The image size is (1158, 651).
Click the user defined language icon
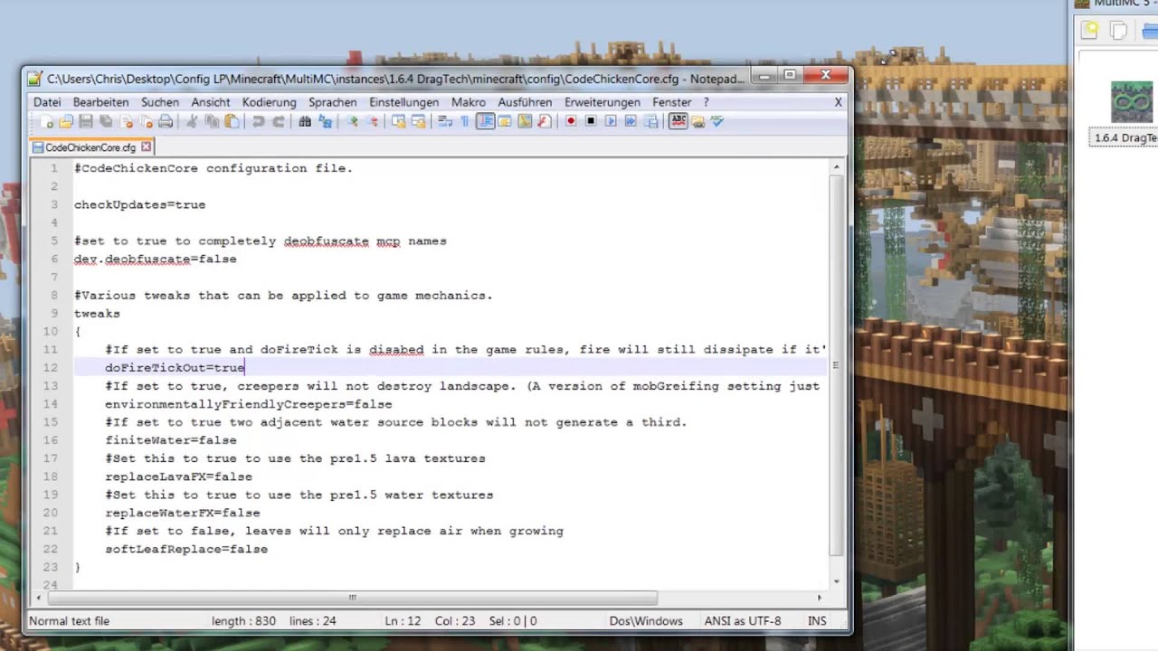pyautogui.click(x=505, y=121)
